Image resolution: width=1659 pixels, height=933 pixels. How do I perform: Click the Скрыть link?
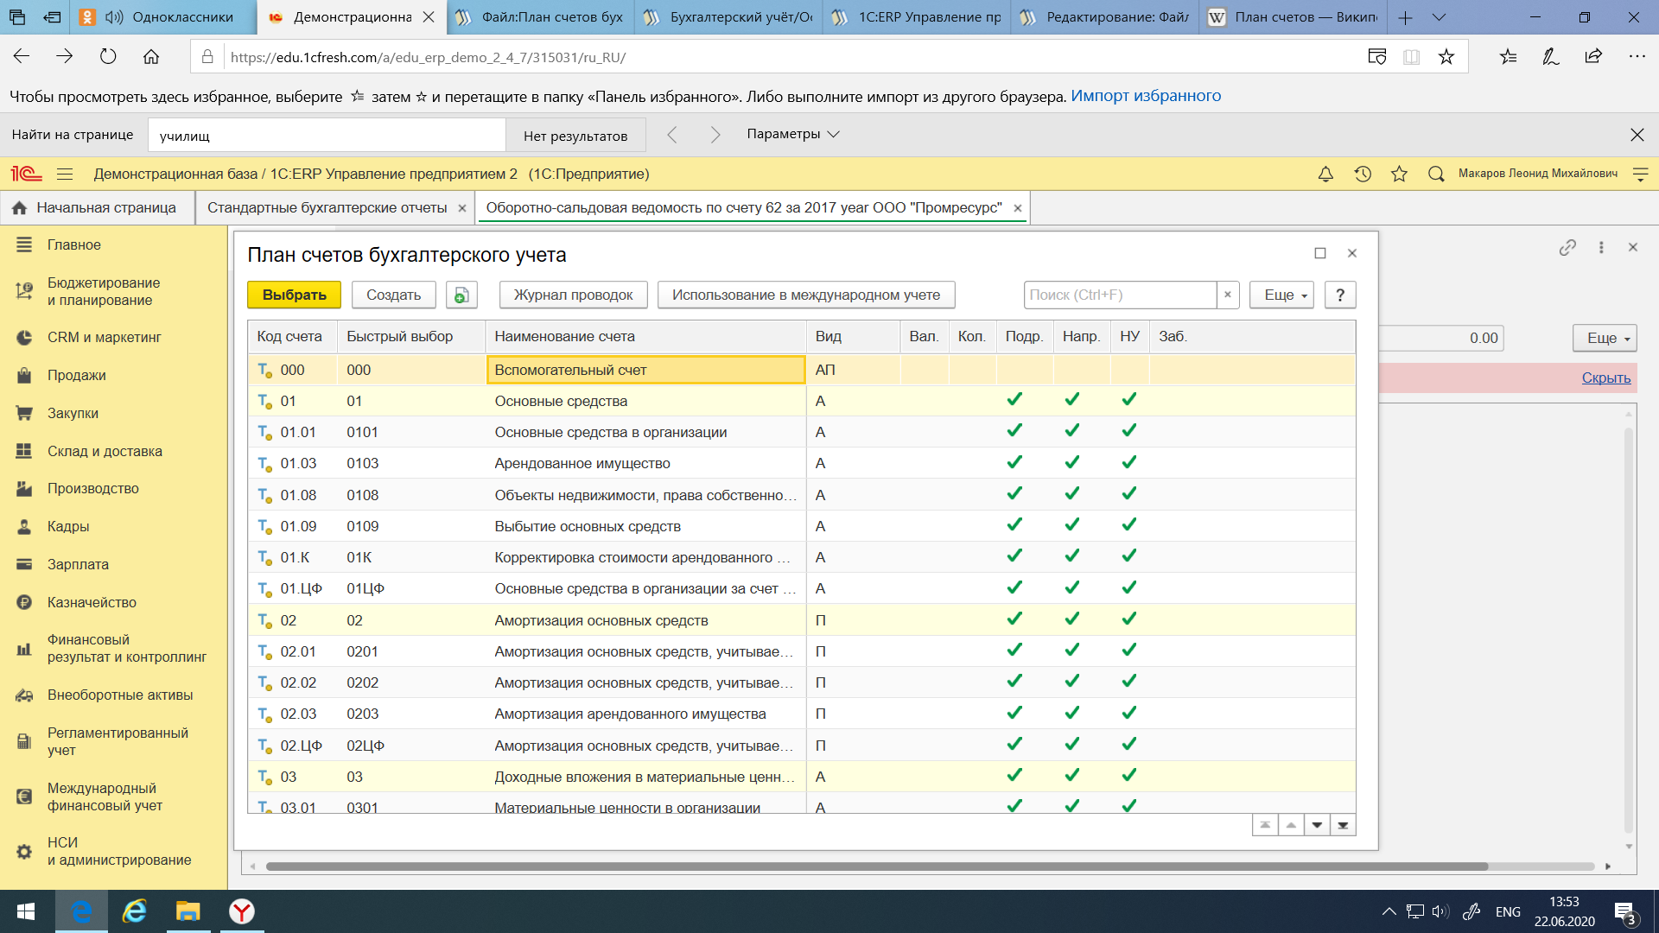pos(1605,378)
